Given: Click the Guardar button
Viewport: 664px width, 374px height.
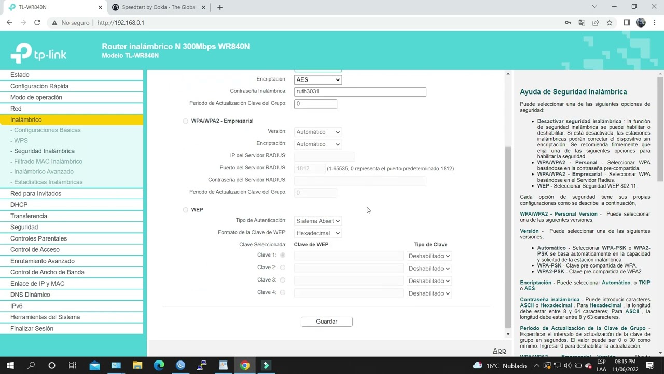Looking at the screenshot, I should [327, 322].
